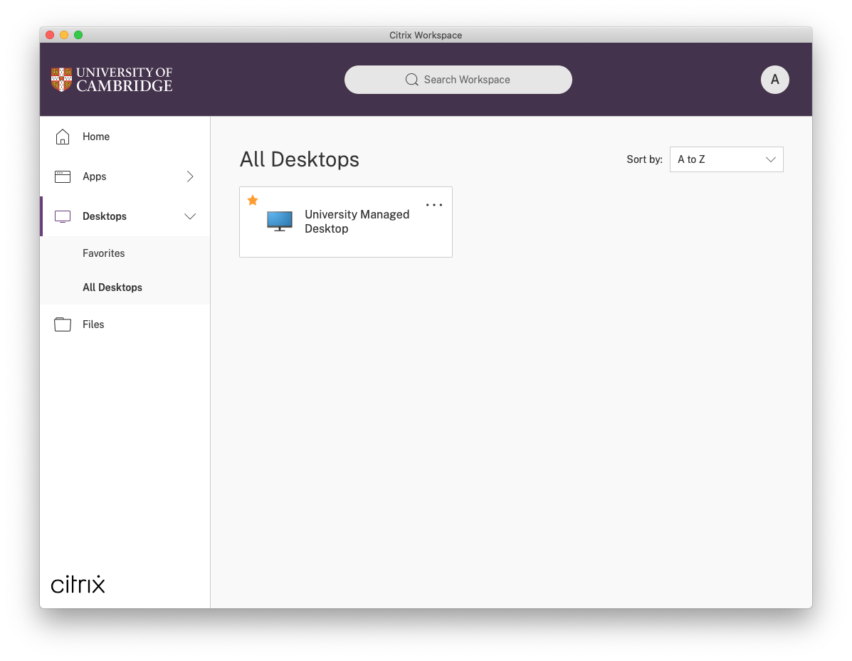The width and height of the screenshot is (852, 661).
Task: Open the Sort by A to Z dropdown
Action: tap(726, 159)
